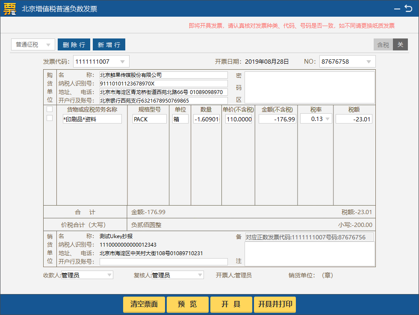This screenshot has height=315, width=419.
Task: Click the 预览 preview button
Action: point(188,304)
